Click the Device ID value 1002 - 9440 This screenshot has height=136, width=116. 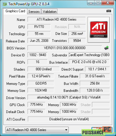point(38,55)
